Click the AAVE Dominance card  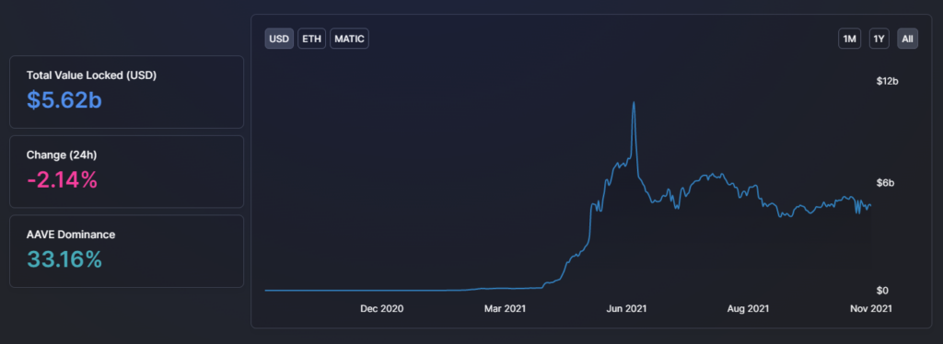126,251
